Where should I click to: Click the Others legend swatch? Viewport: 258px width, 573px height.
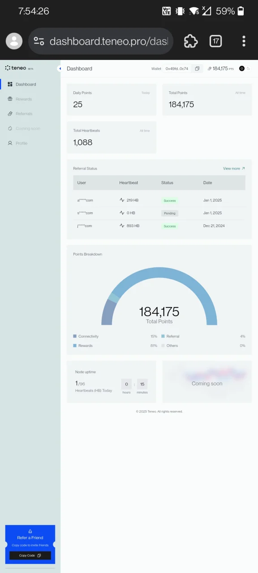click(163, 346)
